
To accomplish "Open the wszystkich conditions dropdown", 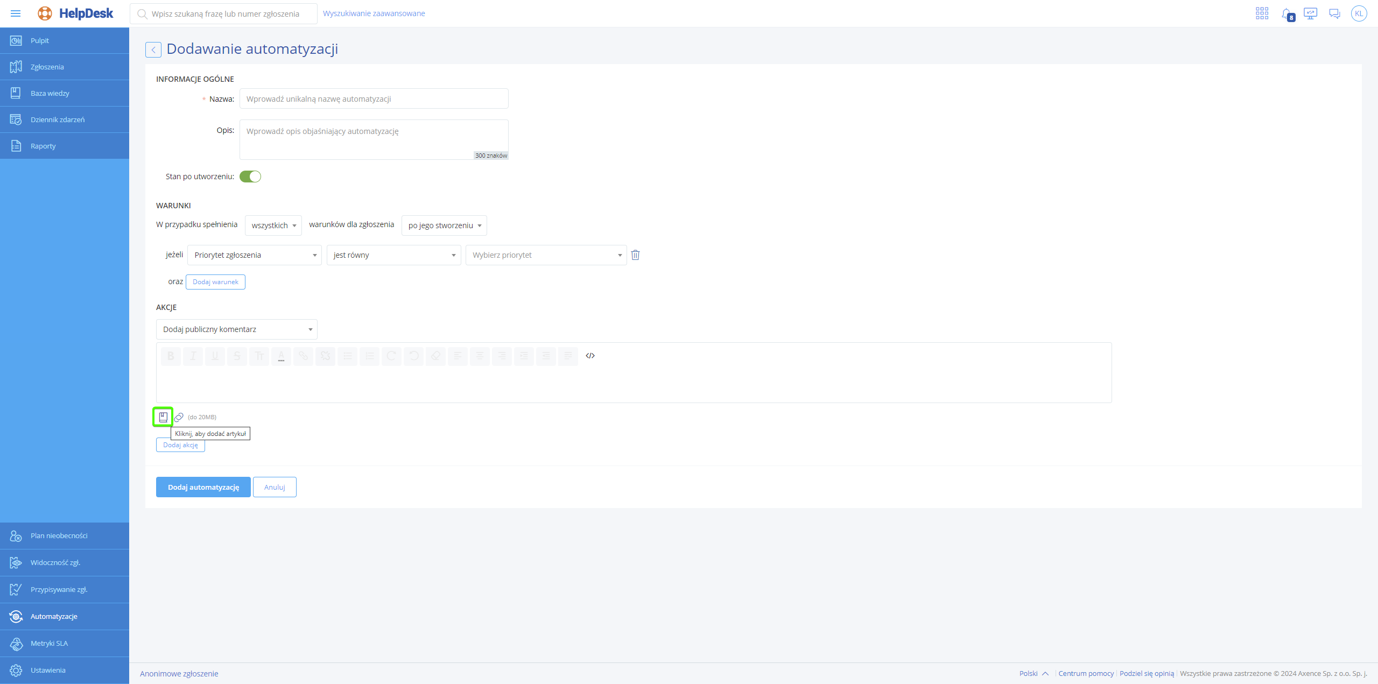I will pyautogui.click(x=273, y=225).
